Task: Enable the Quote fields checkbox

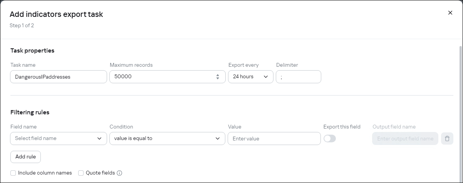Action: click(x=81, y=173)
